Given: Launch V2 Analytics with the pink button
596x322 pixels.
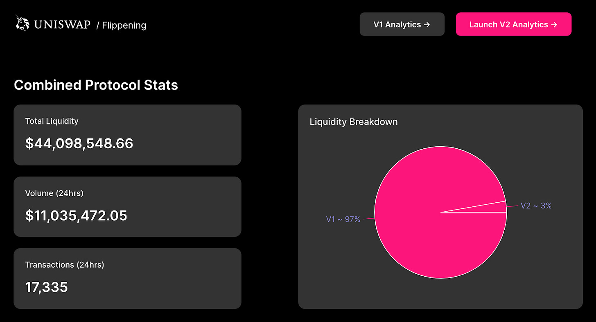Looking at the screenshot, I should (x=513, y=25).
